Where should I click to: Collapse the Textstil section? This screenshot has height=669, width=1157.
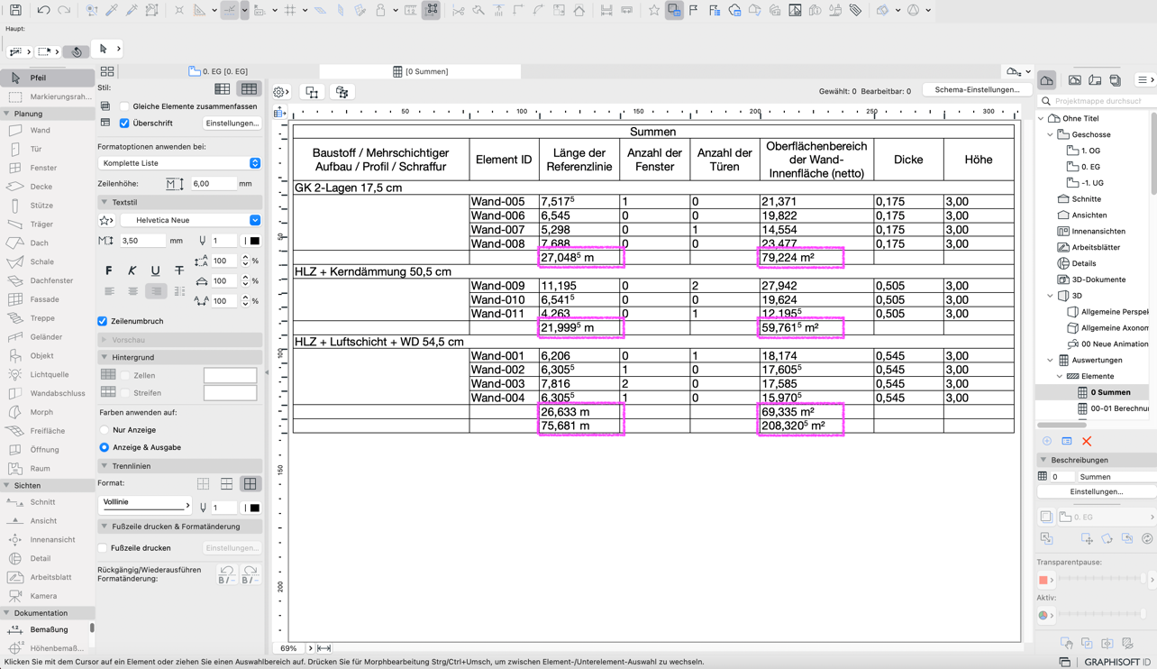tap(105, 202)
